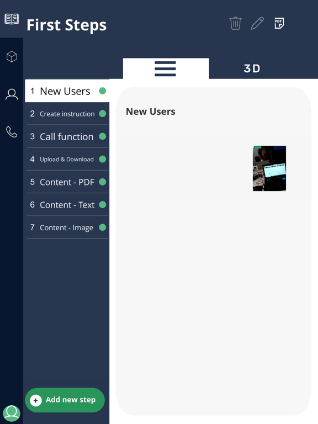Screen dimensions: 318x424
Task: Click green status dot of Content - Text
Action: 103,204
